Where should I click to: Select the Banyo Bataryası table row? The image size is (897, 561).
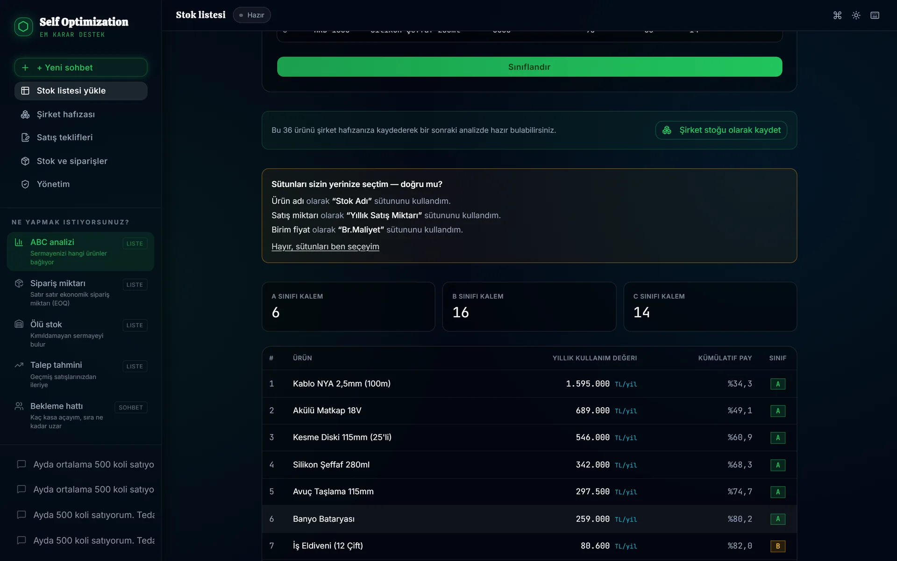(529, 519)
